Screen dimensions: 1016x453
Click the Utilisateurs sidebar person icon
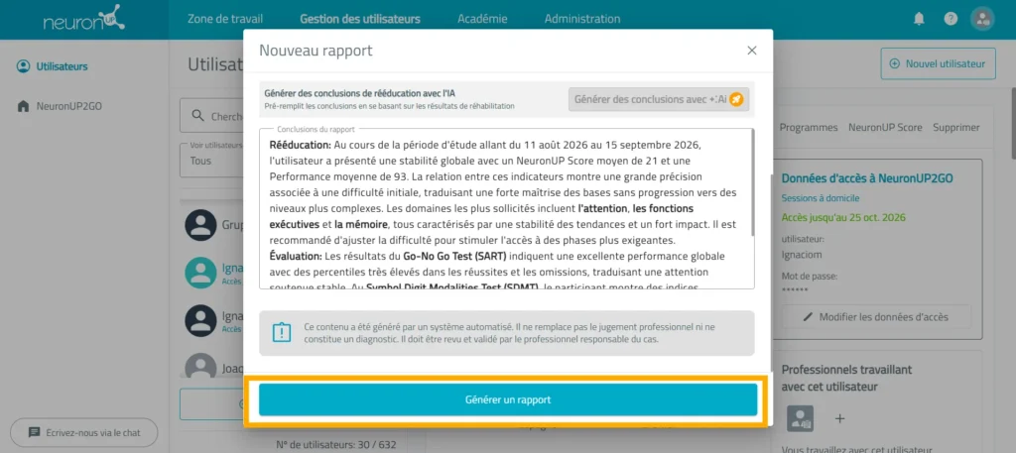pos(24,66)
